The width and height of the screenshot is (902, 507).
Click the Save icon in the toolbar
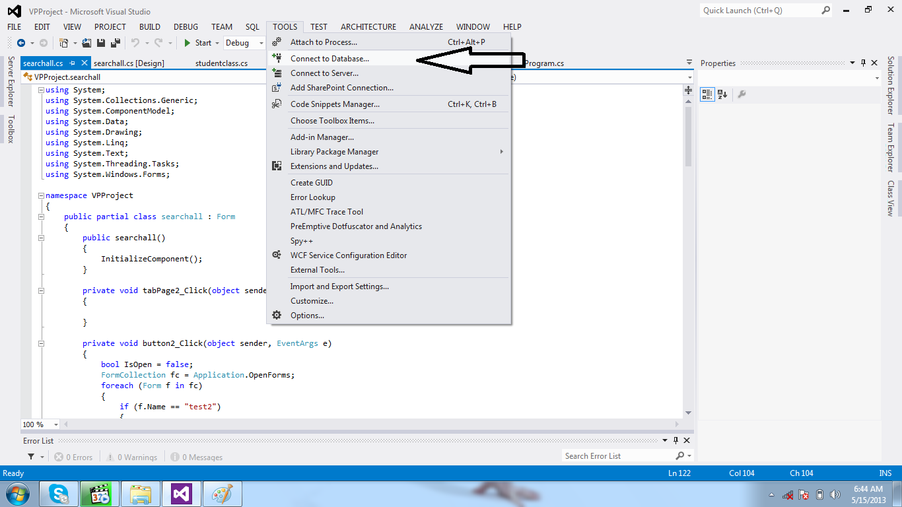(100, 42)
